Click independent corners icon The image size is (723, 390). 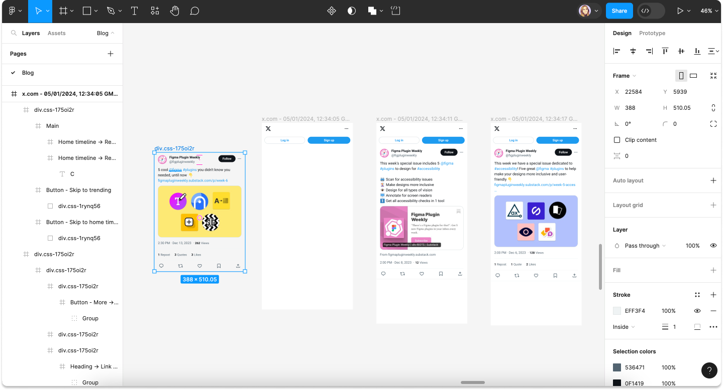[x=713, y=124]
